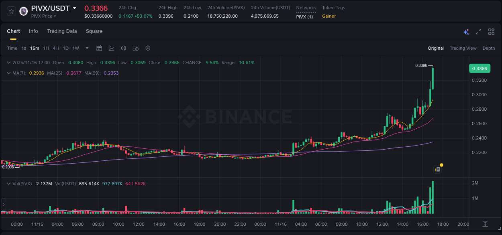Switch to the Trading Data tab
Screen dimensions: 502x235
[x=62, y=31]
